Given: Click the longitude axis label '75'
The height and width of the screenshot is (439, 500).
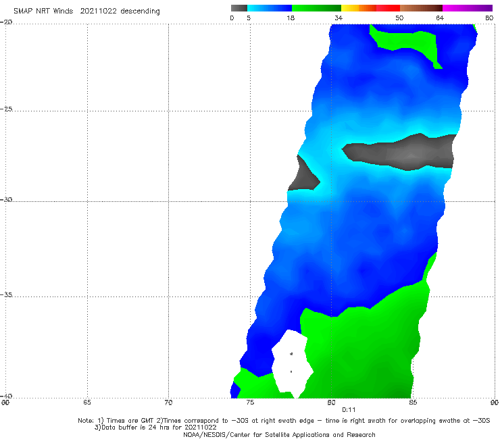Looking at the screenshot, I should coord(250,403).
